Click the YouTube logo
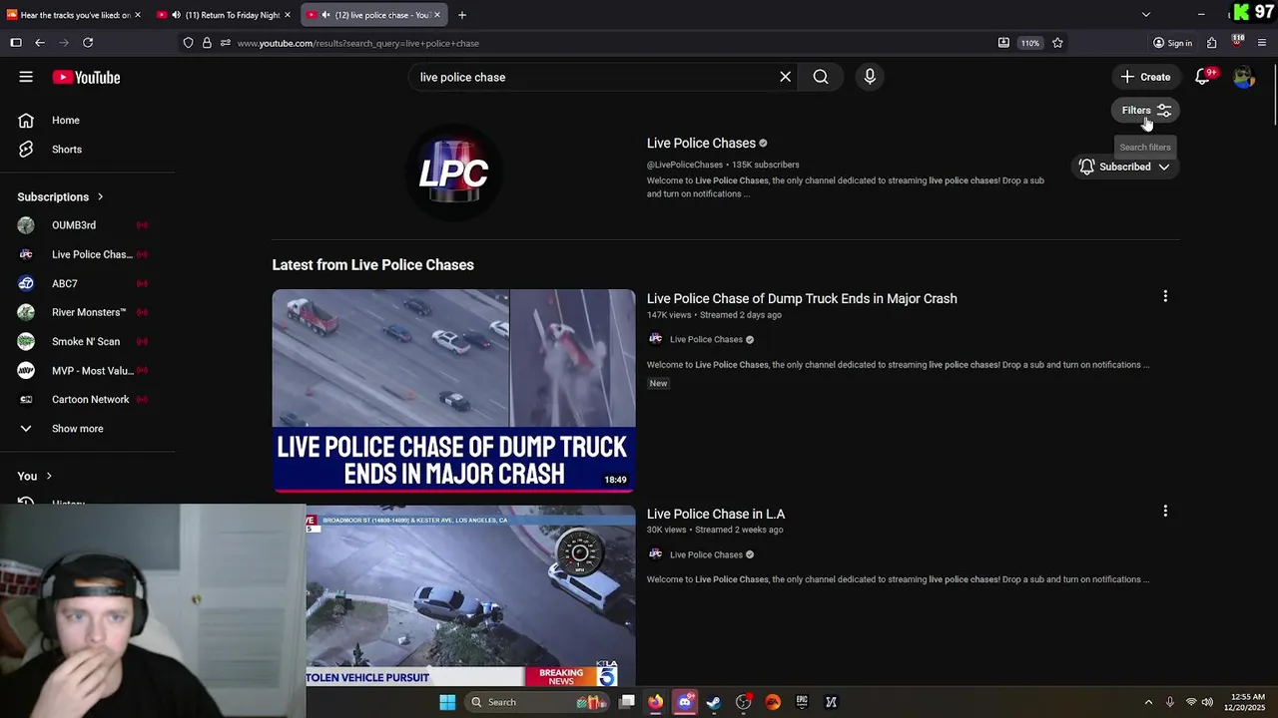The image size is (1278, 718). coord(86,77)
